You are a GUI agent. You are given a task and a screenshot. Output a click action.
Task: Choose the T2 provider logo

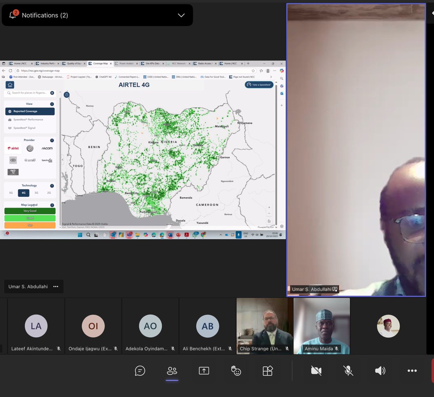pyautogui.click(x=13, y=172)
